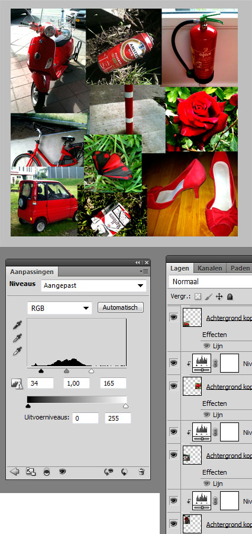
Task: Click the white input levels slider triangle
Action: (x=91, y=371)
